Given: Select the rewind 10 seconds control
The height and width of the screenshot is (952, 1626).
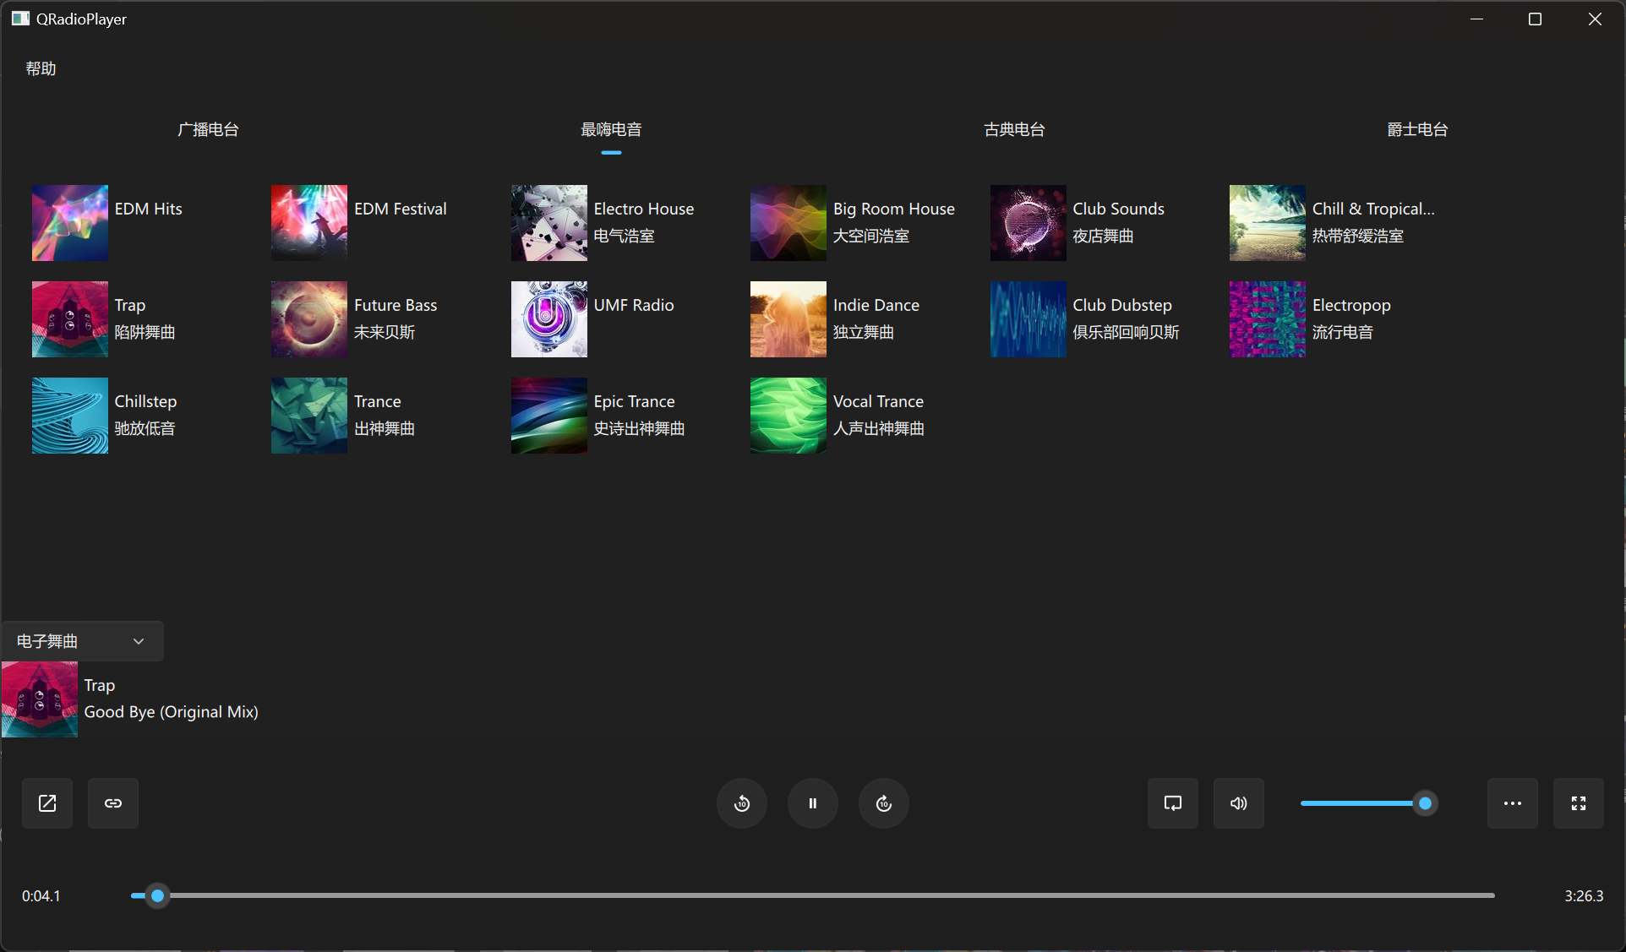Looking at the screenshot, I should [741, 802].
